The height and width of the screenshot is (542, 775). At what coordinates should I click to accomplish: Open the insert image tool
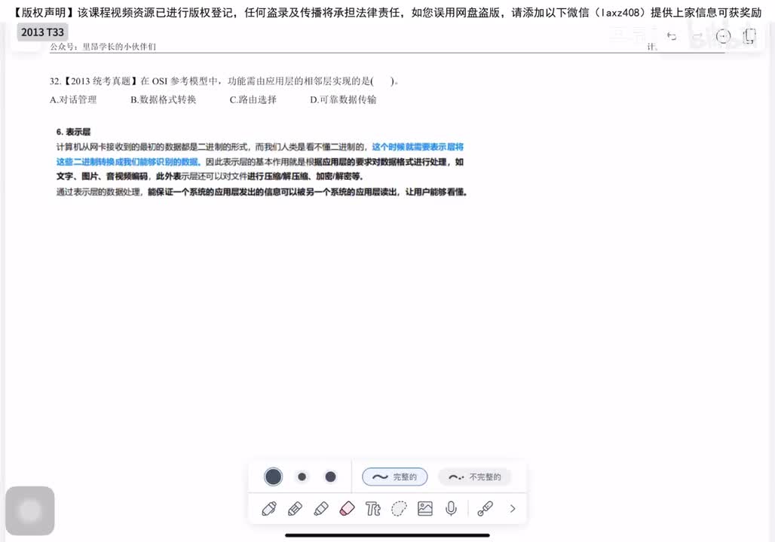click(x=425, y=508)
